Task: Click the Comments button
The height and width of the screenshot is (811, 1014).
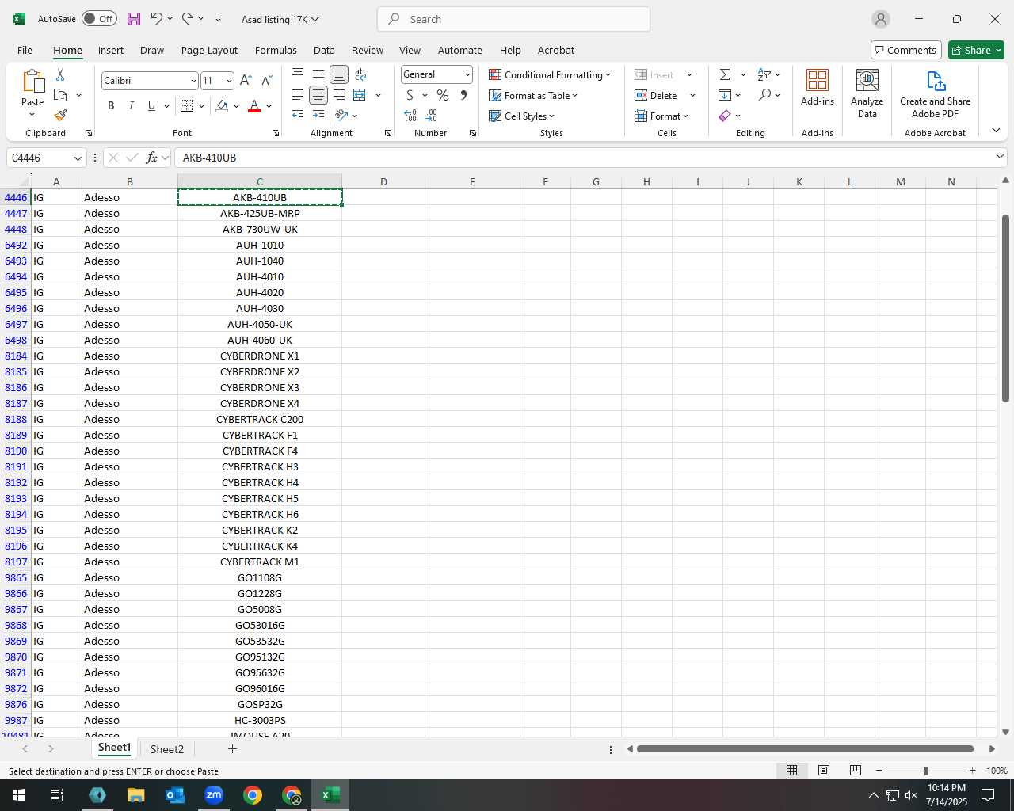Action: [905, 50]
